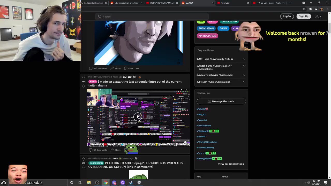Filter by EMOTE flair

pyautogui.click(x=223, y=28)
